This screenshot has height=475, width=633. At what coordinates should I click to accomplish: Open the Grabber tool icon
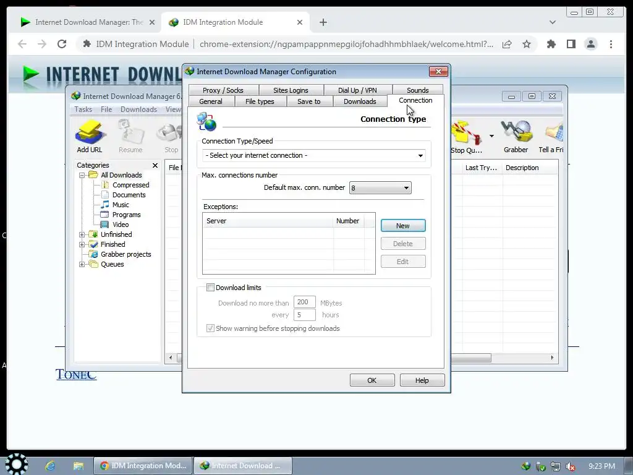(x=516, y=137)
